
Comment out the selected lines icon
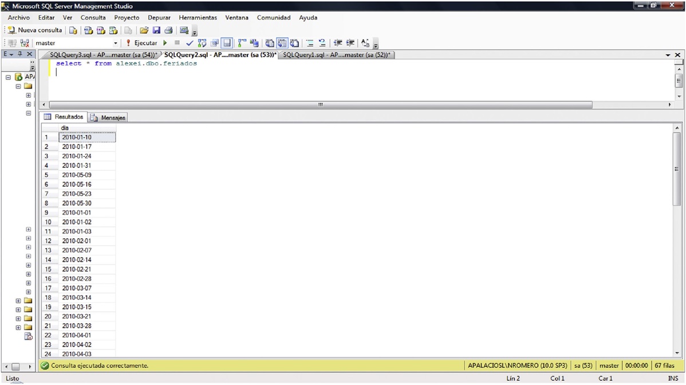click(310, 43)
